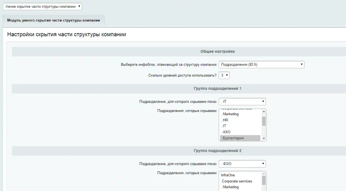This screenshot has width=346, height=191.
Task: Select HR in the Group 1 list
Action: pos(241,120)
